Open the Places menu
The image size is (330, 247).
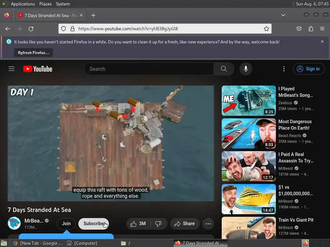click(x=45, y=4)
